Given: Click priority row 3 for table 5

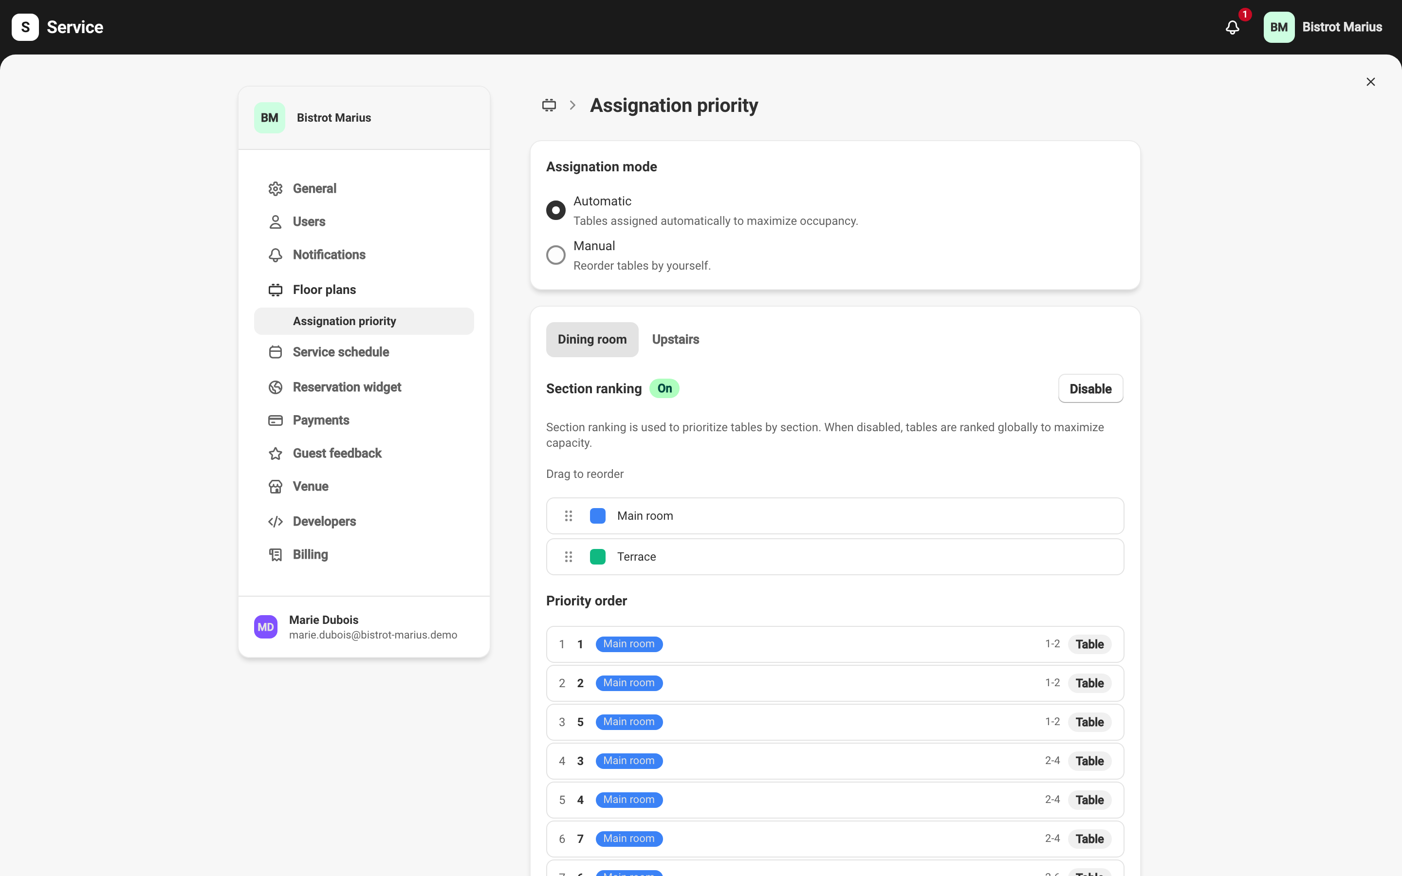Looking at the screenshot, I should point(835,722).
